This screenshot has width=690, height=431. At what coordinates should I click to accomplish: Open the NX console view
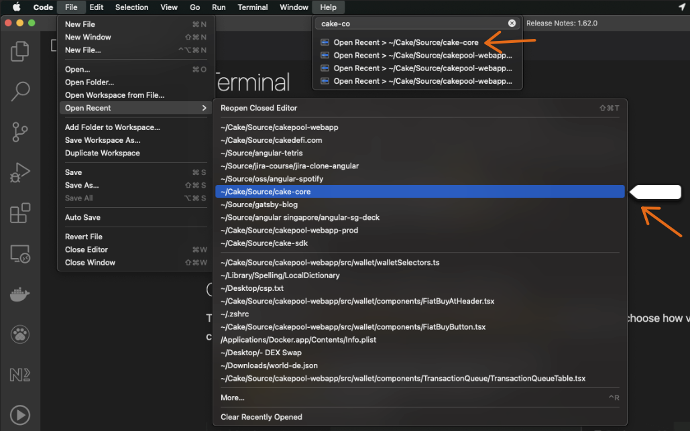click(x=20, y=375)
